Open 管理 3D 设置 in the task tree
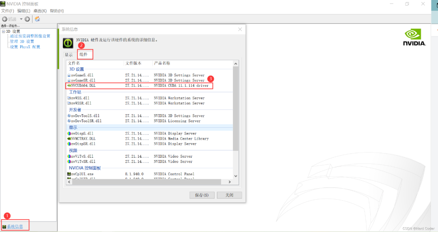This screenshot has height=232, width=438. 22,41
